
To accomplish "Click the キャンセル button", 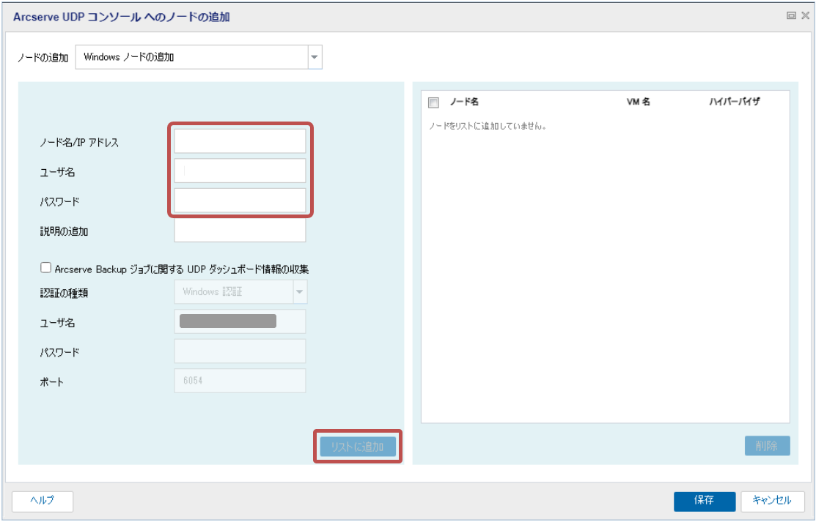I will coord(772,502).
